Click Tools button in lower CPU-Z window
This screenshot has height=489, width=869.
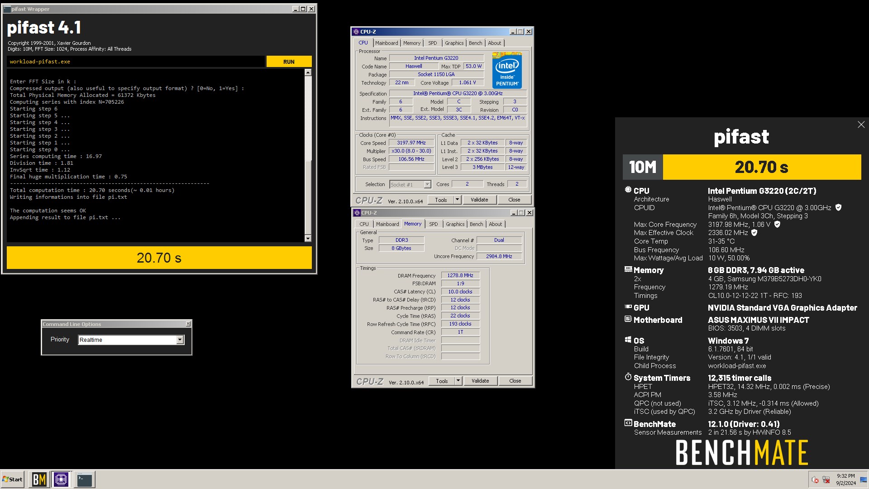(442, 381)
